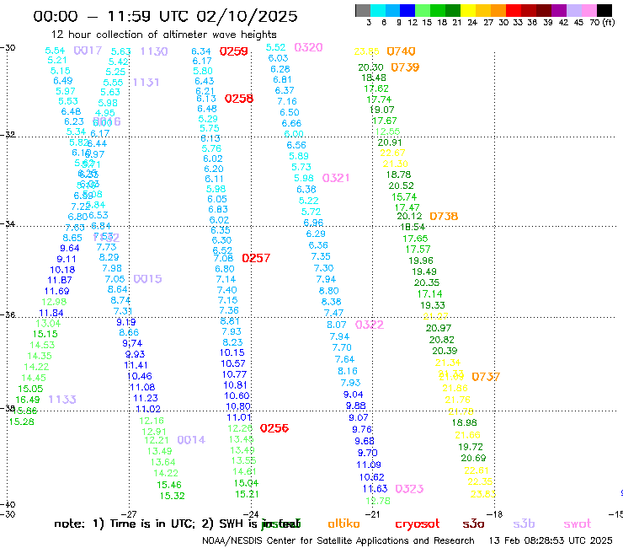Click the wave height value 5.52

coord(276,47)
